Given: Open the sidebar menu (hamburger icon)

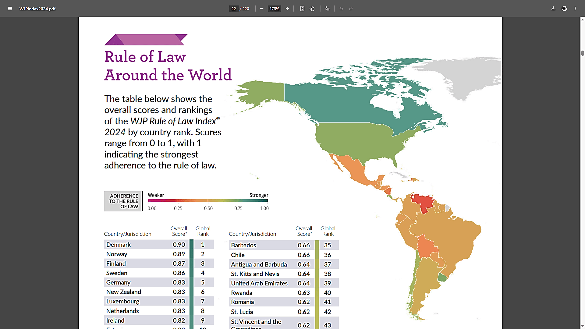Looking at the screenshot, I should point(10,9).
